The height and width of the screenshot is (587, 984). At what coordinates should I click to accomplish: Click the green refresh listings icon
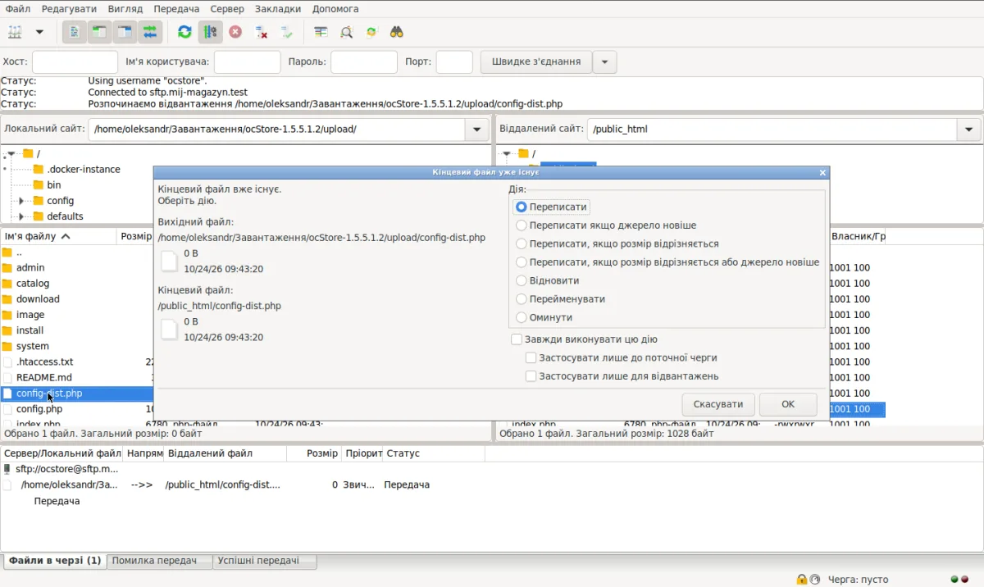pos(184,32)
